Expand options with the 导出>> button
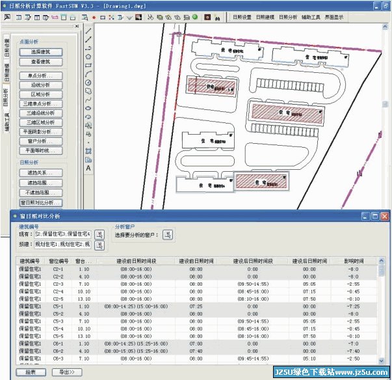Screen dimensions: 392x380 pos(66,372)
